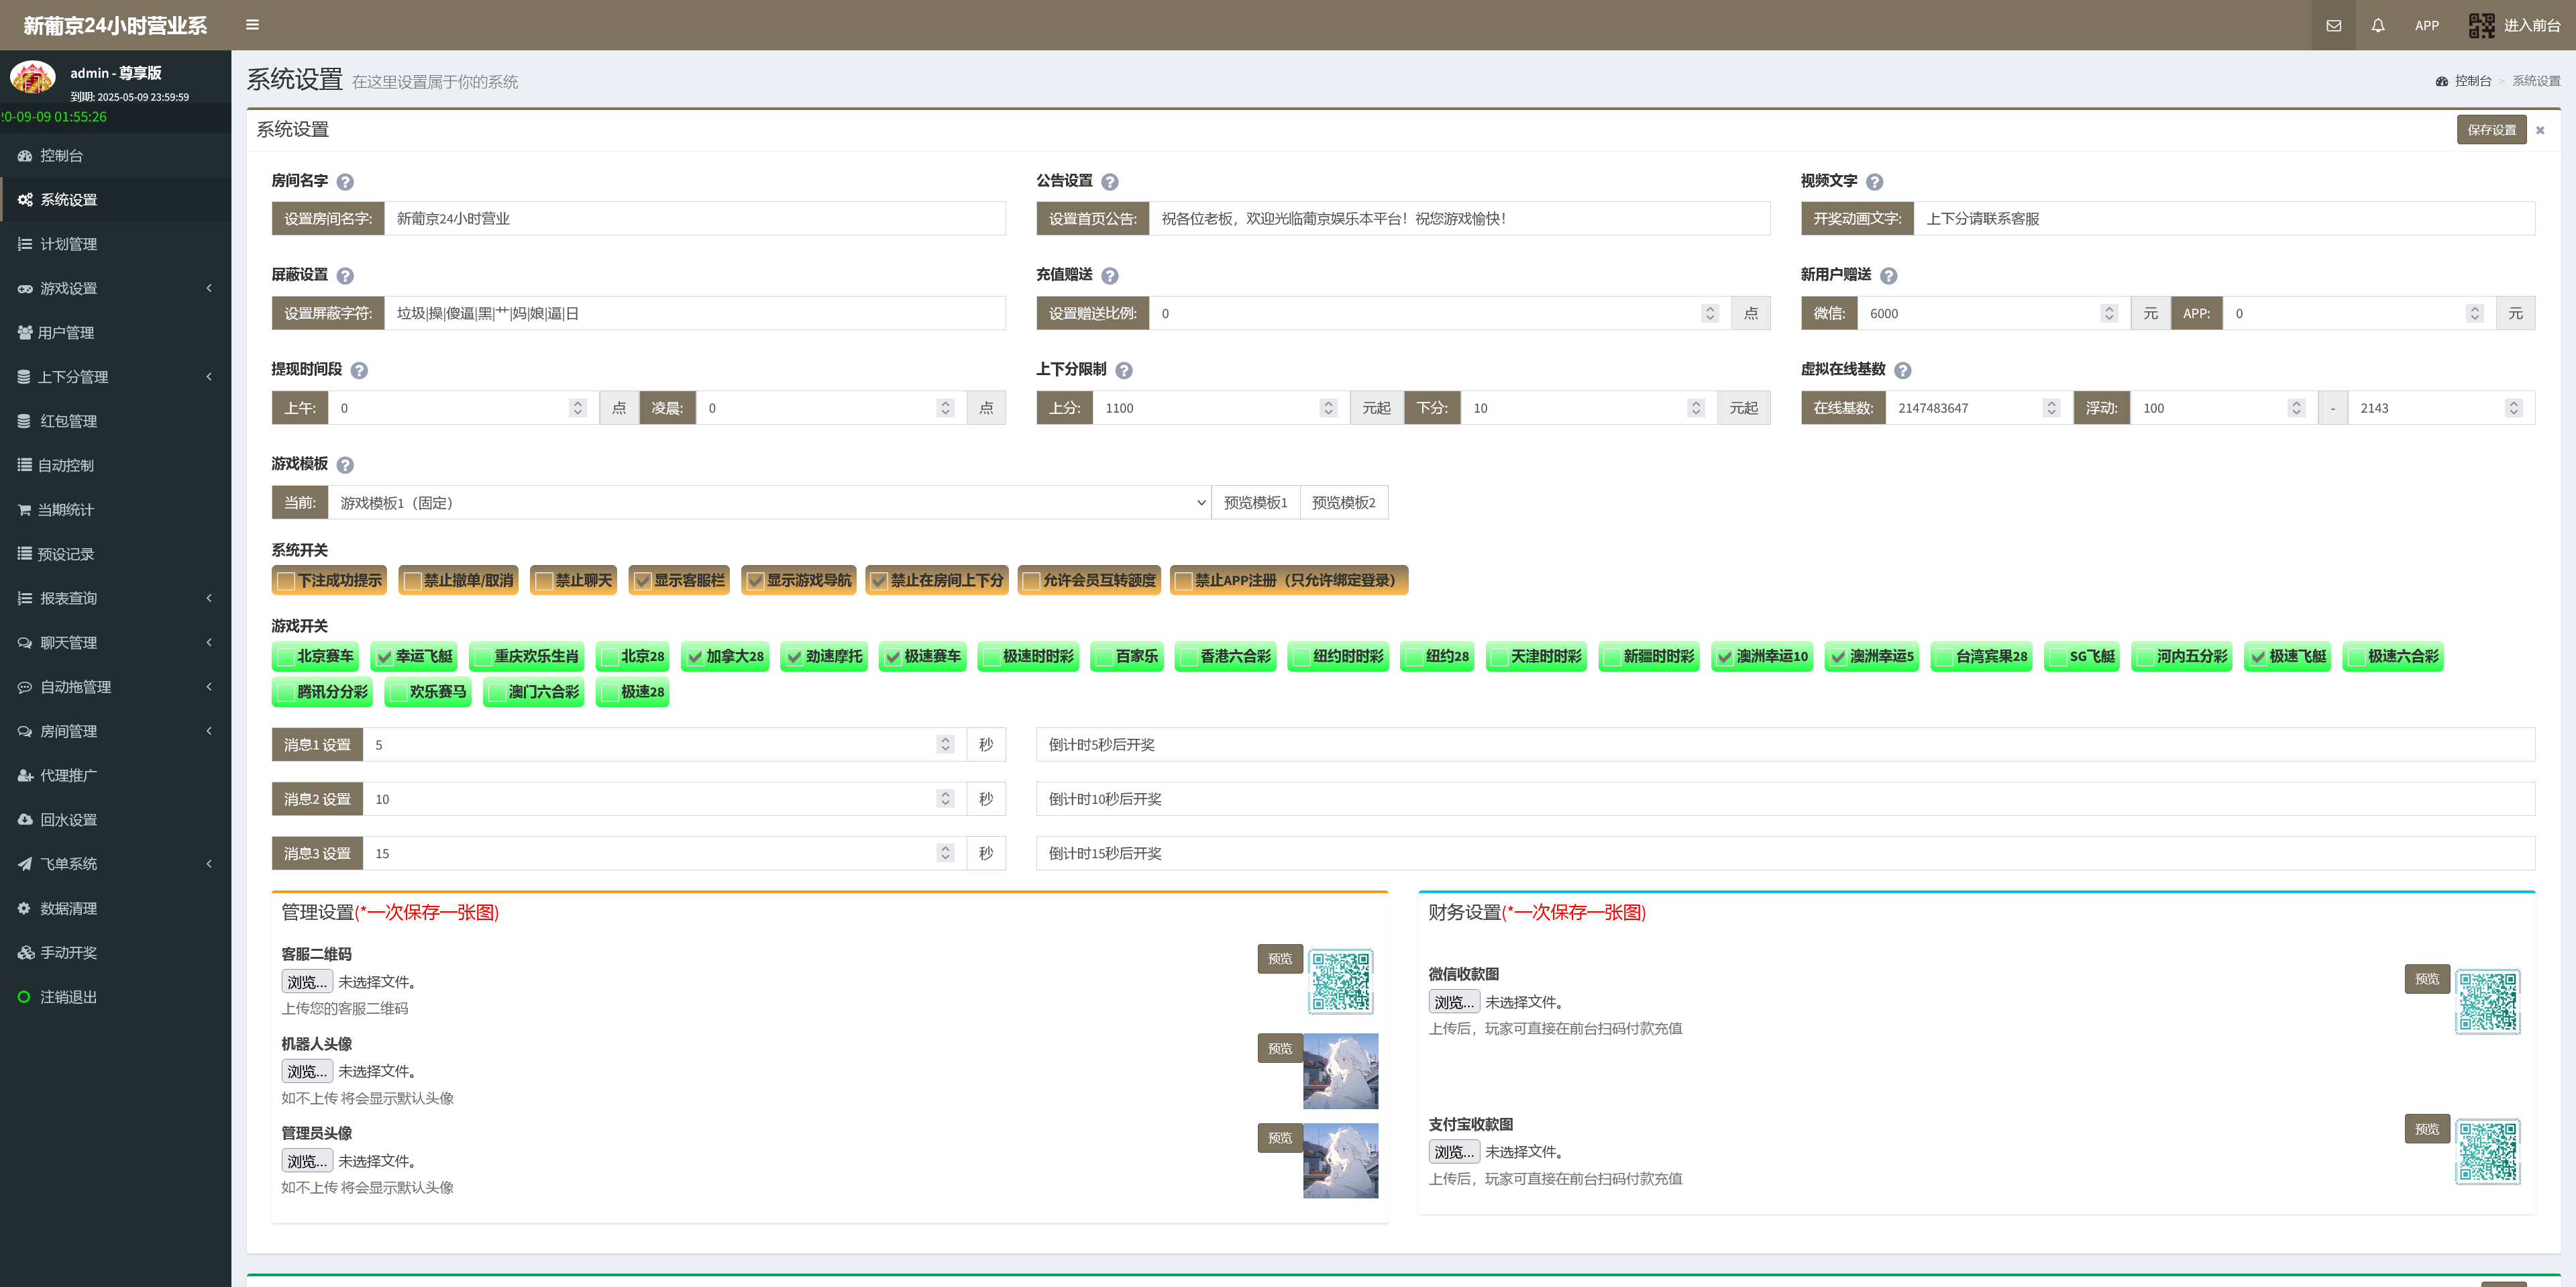This screenshot has width=2576, height=1287.
Task: Increase the 设置赠送比例 spinner value
Action: (1709, 308)
